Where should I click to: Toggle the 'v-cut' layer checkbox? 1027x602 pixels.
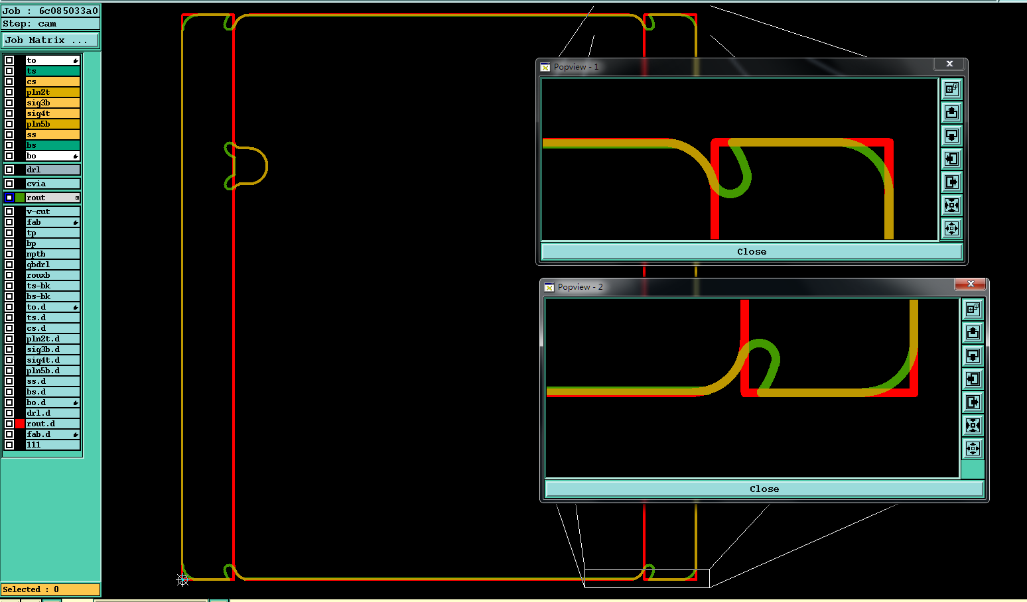[x=9, y=211]
